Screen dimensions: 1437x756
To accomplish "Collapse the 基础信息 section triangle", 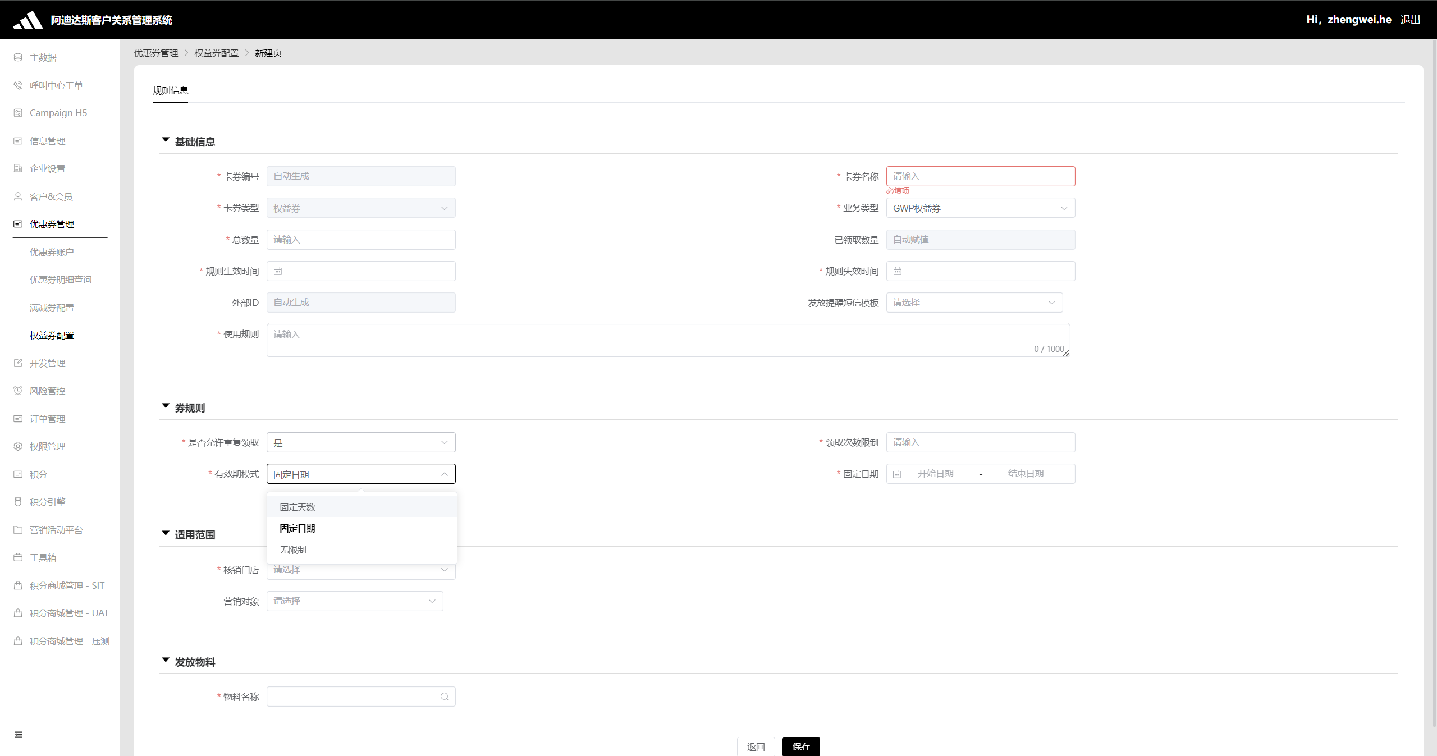I will coord(166,140).
